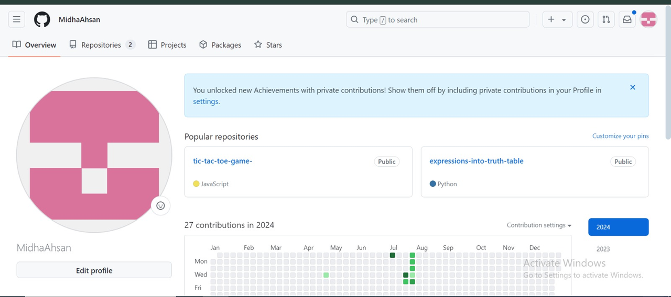
Task: Dismiss the Achievements banner with X
Action: coord(633,87)
